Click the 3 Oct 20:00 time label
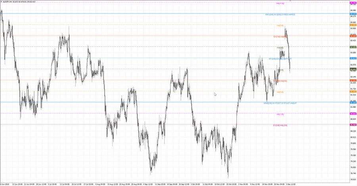 click(x=195, y=184)
